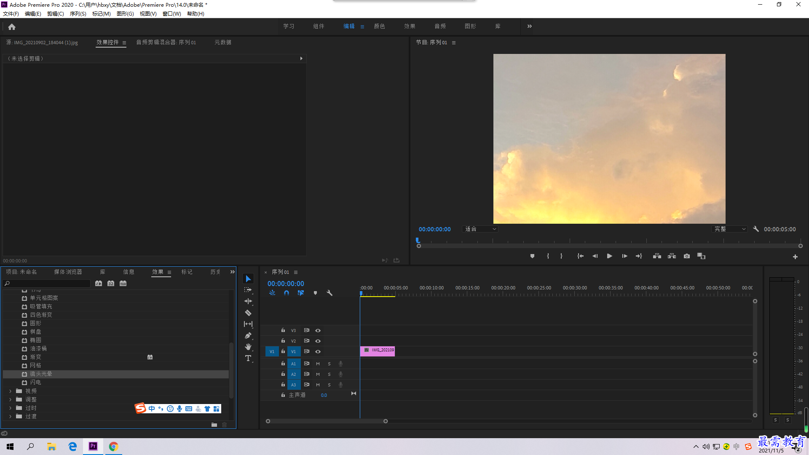Expand the 过渡 effects folder
This screenshot has width=809, height=455.
[10, 416]
